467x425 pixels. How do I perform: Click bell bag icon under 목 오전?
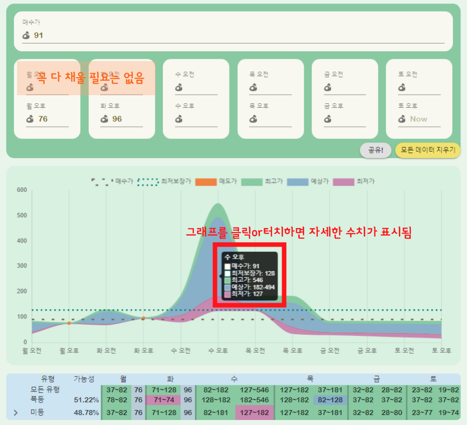(253, 88)
